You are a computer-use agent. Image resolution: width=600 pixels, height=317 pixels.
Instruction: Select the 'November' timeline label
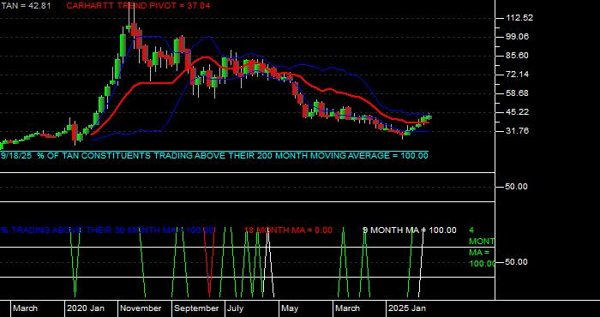pos(141,308)
